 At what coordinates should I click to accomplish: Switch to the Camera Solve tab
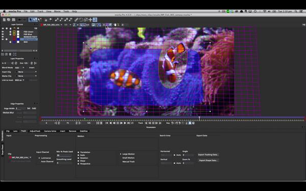pos(50,131)
